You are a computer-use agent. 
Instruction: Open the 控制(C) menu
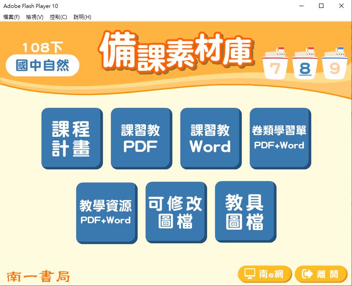point(58,17)
